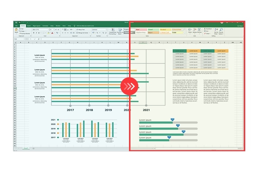Click the Format as Table icon
This screenshot has width=258, height=172.
pos(120,31)
